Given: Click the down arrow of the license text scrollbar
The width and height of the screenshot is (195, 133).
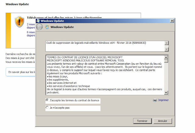Looking at the screenshot, I should [166, 93].
